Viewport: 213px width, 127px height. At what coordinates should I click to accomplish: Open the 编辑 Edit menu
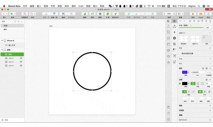click(32, 6)
